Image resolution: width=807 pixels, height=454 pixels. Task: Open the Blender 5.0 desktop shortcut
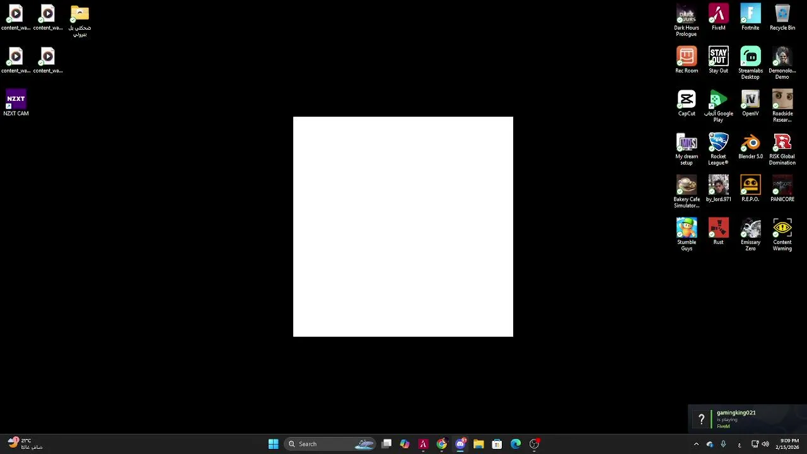[750, 146]
